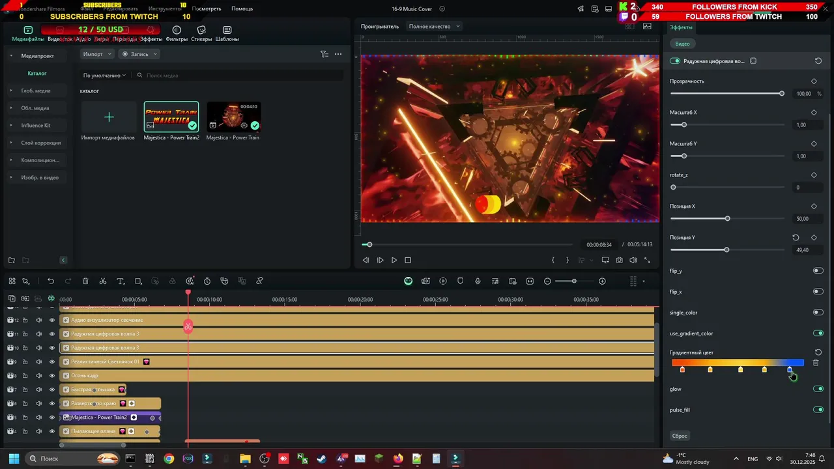Image resolution: width=834 pixels, height=469 pixels.
Task: Select the crop tool in timeline toolbar
Action: (138, 281)
